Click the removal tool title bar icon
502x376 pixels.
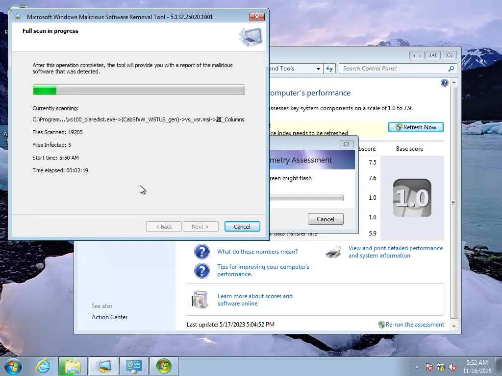(18, 17)
